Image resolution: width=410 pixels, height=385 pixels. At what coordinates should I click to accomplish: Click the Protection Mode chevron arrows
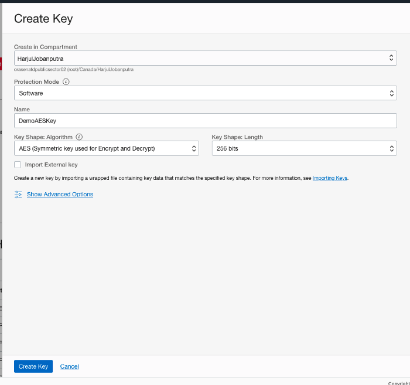tap(391, 93)
